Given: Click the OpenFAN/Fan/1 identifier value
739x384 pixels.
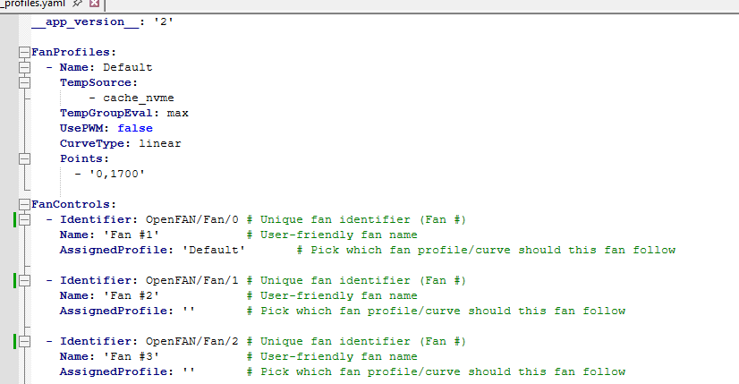Looking at the screenshot, I should point(192,281).
